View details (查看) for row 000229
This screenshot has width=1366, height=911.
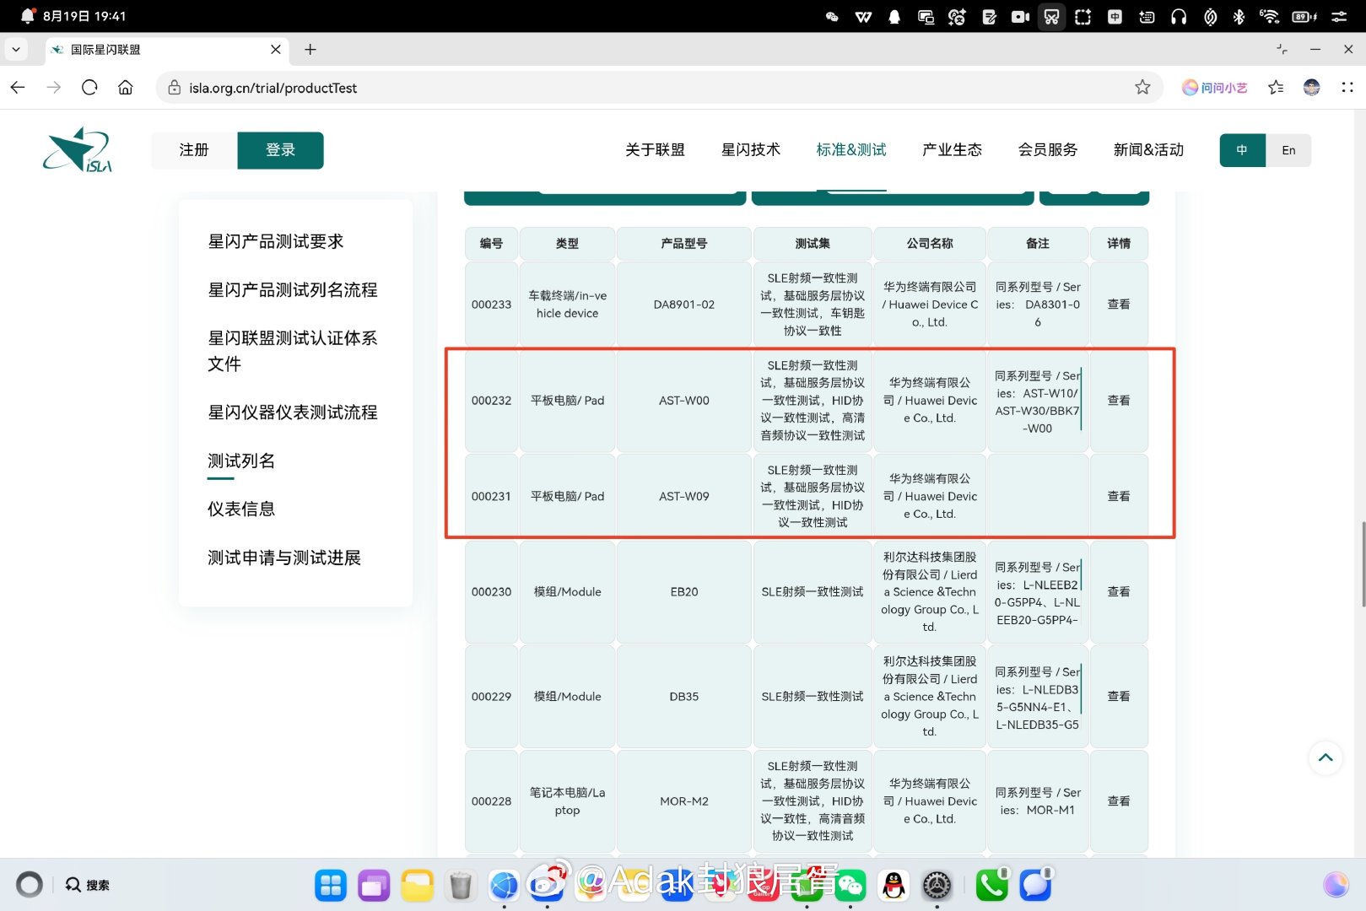[1119, 697]
